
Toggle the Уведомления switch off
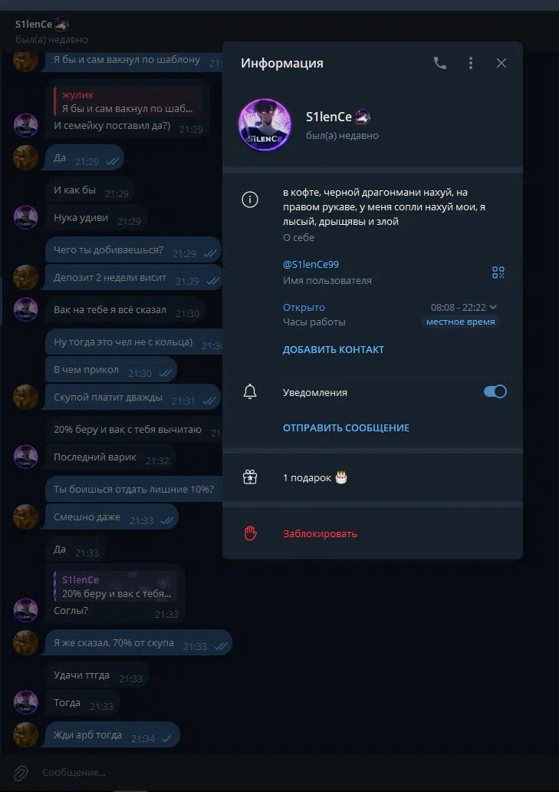tap(495, 392)
